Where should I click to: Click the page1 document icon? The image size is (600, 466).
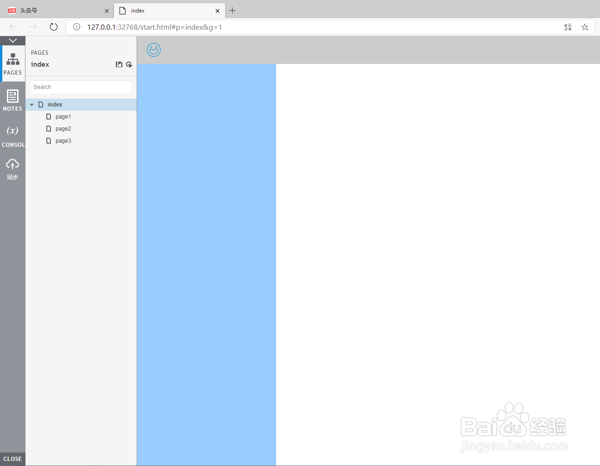pos(49,117)
